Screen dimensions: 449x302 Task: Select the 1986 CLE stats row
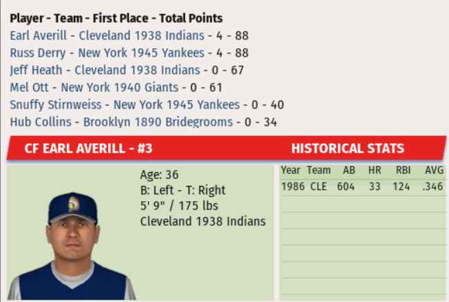click(x=361, y=187)
